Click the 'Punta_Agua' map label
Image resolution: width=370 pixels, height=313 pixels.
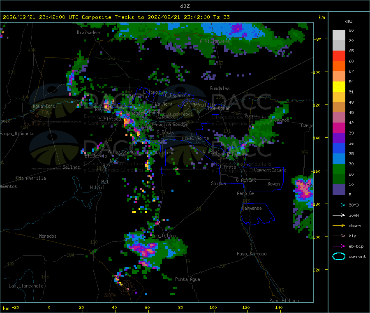tap(187, 279)
